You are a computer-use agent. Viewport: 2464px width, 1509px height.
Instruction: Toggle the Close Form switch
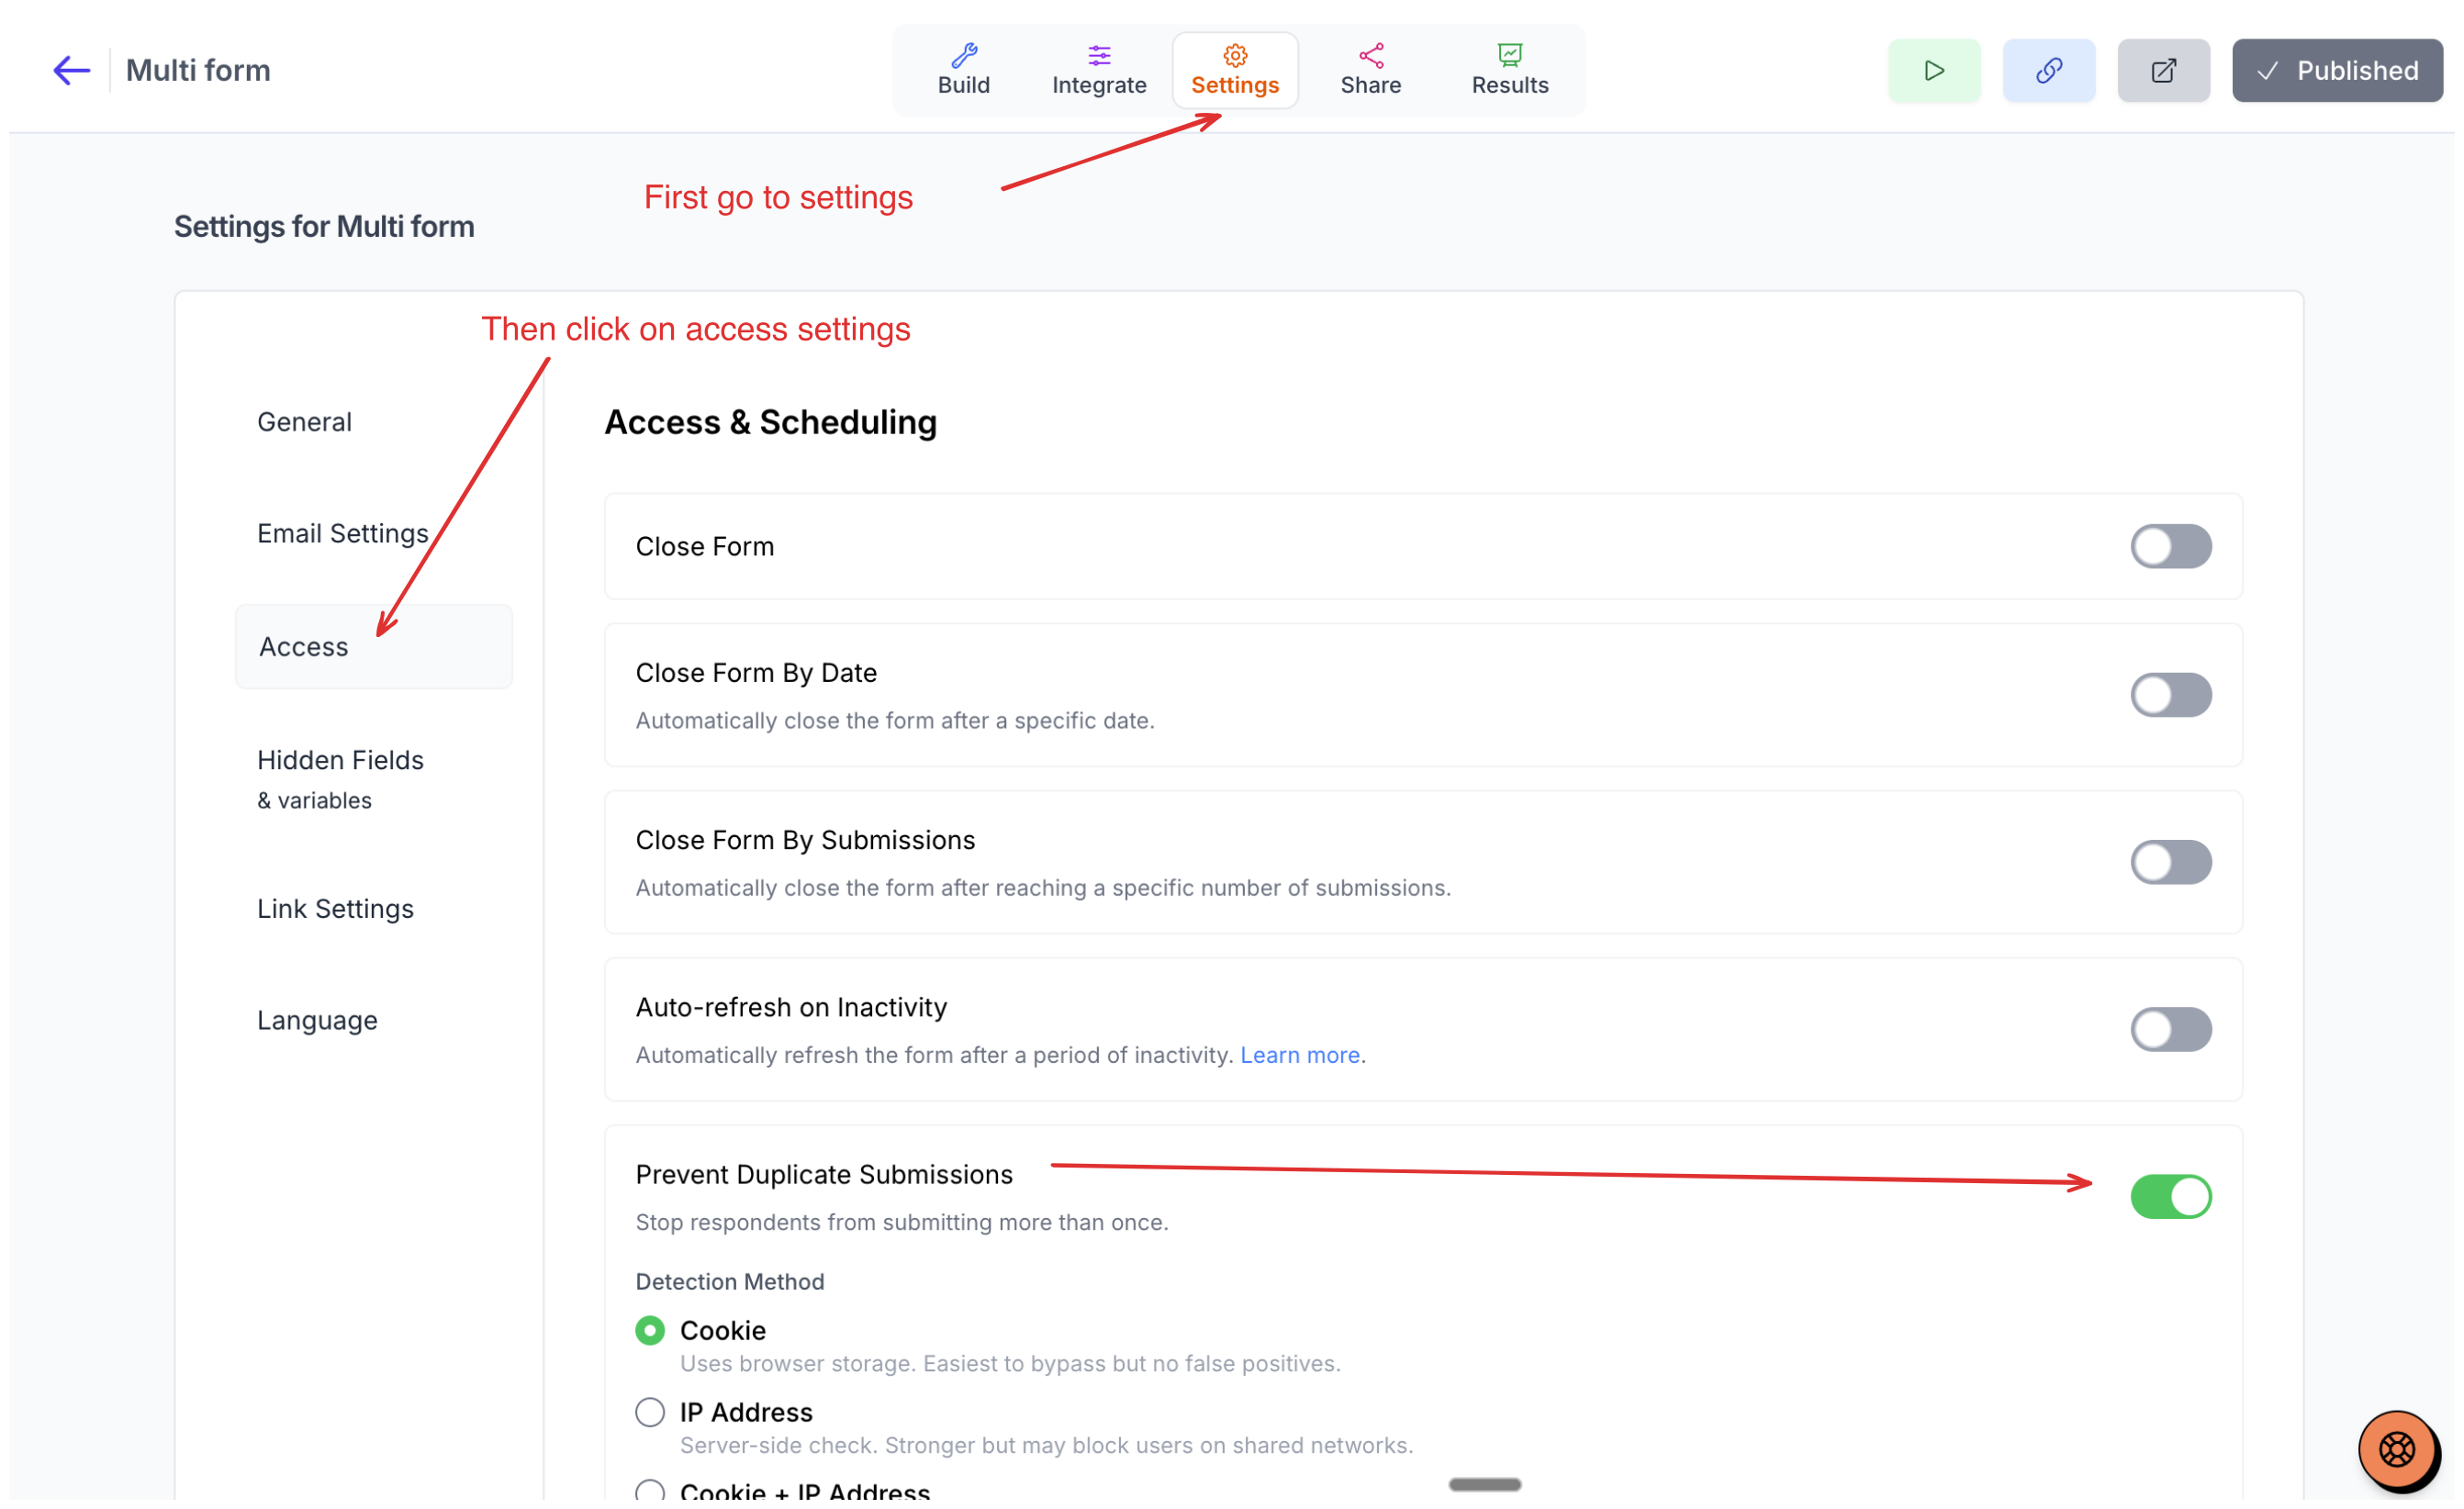point(2171,546)
